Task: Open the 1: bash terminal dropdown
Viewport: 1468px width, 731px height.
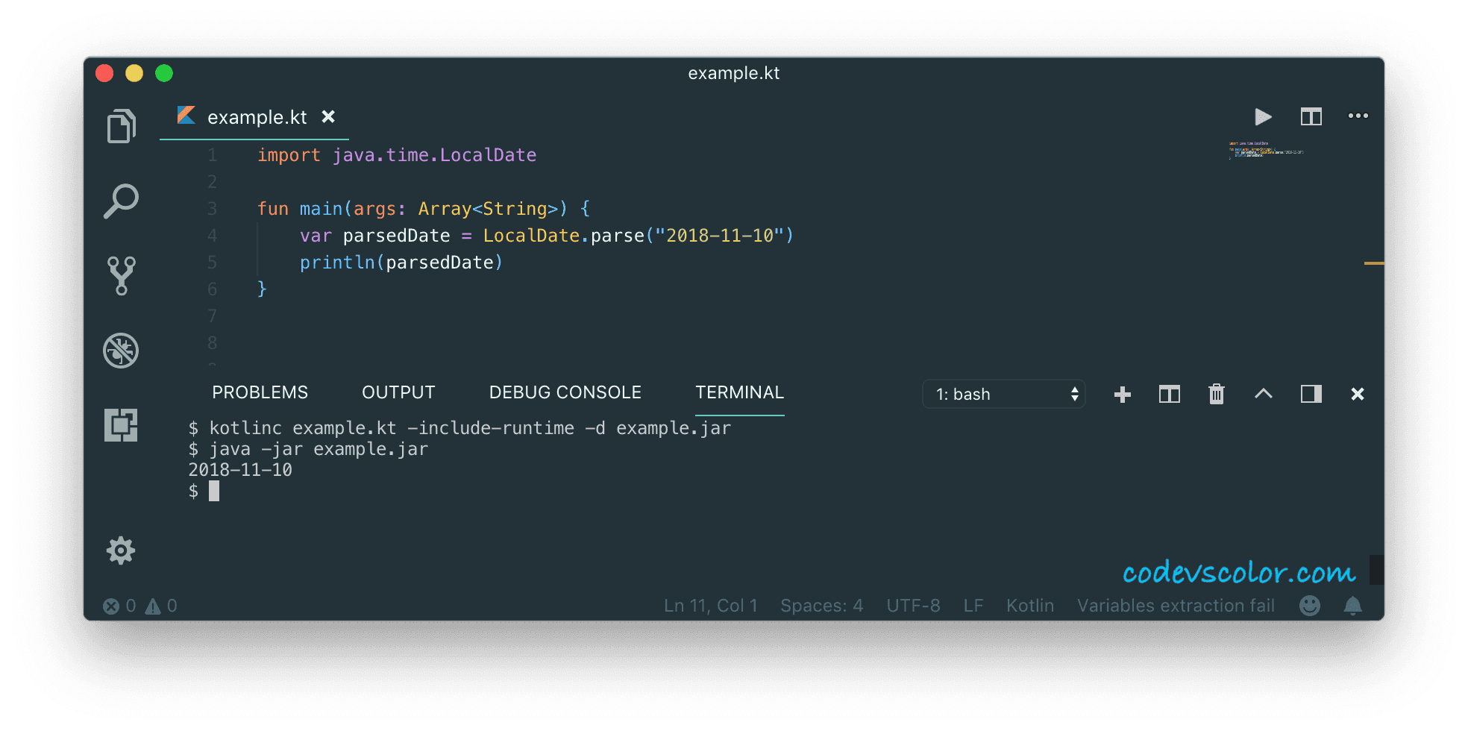Action: tap(1003, 394)
